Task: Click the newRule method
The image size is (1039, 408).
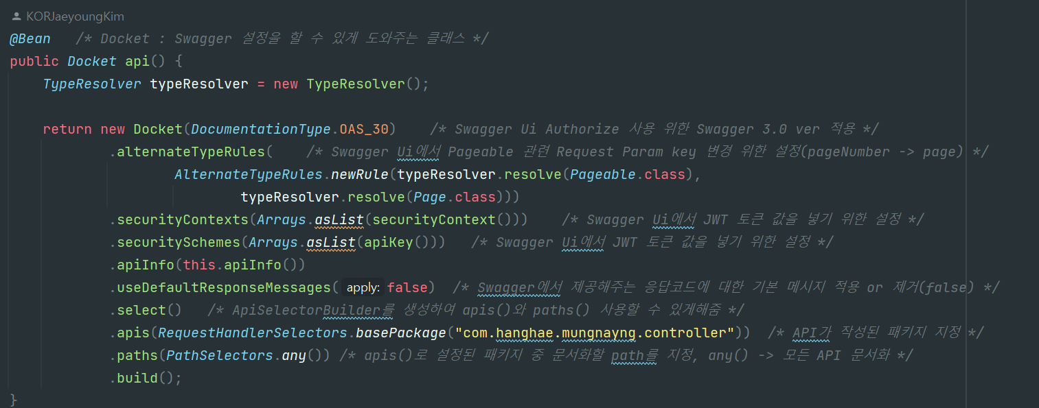Action: pos(360,174)
